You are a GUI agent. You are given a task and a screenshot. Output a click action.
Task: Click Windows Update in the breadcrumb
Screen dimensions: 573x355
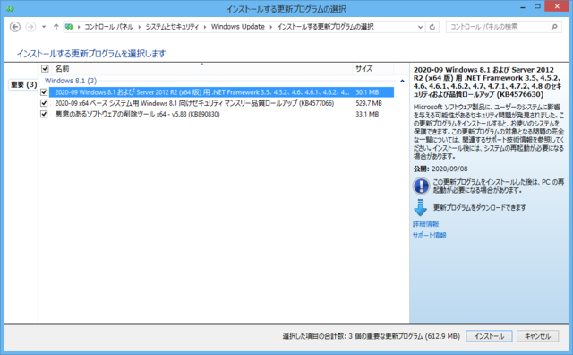tap(237, 27)
